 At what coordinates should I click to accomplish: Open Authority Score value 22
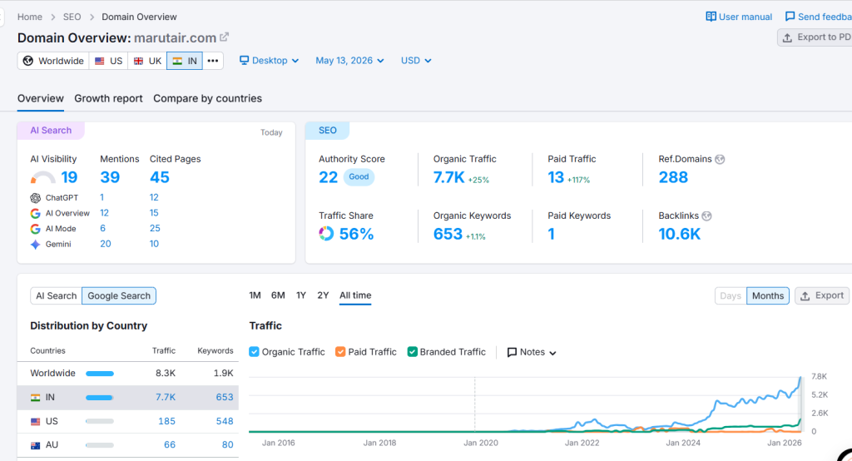tap(328, 177)
